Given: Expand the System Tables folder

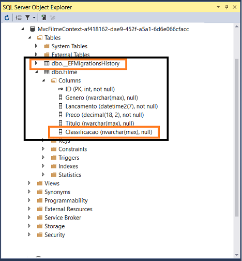Looking at the screenshot, I should [x=36, y=46].
